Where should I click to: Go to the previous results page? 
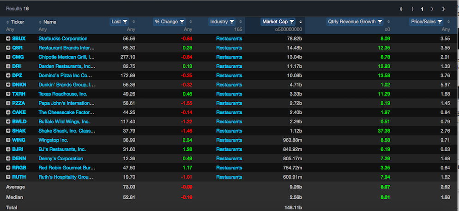pyautogui.click(x=412, y=9)
